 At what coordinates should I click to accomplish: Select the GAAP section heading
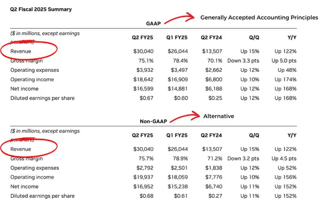click(x=153, y=23)
